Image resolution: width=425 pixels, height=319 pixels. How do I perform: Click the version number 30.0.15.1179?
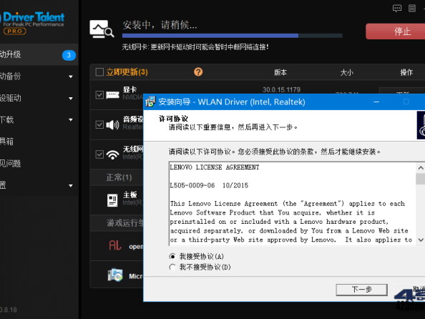click(281, 89)
